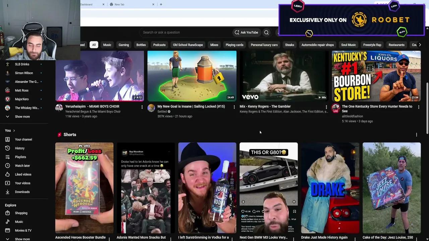Show more filter chips with right arrow

(x=420, y=45)
